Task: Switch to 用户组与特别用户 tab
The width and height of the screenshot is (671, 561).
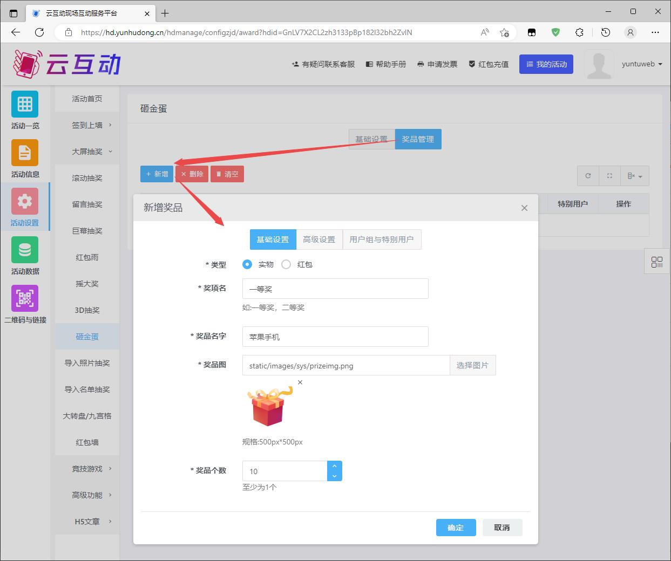Action: (x=382, y=240)
